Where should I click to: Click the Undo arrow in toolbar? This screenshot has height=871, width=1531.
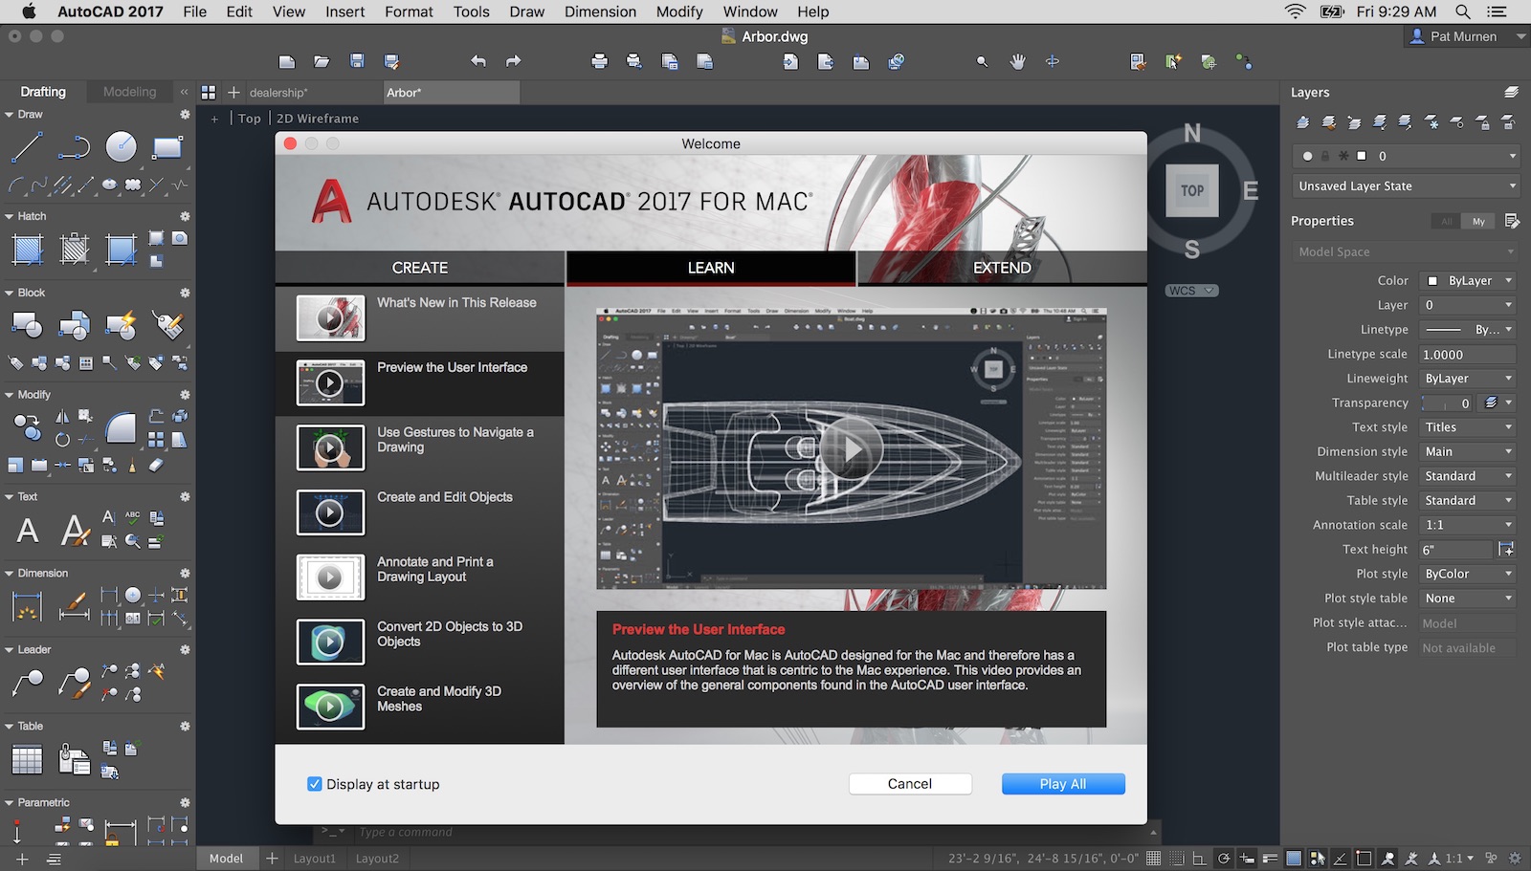tap(478, 61)
